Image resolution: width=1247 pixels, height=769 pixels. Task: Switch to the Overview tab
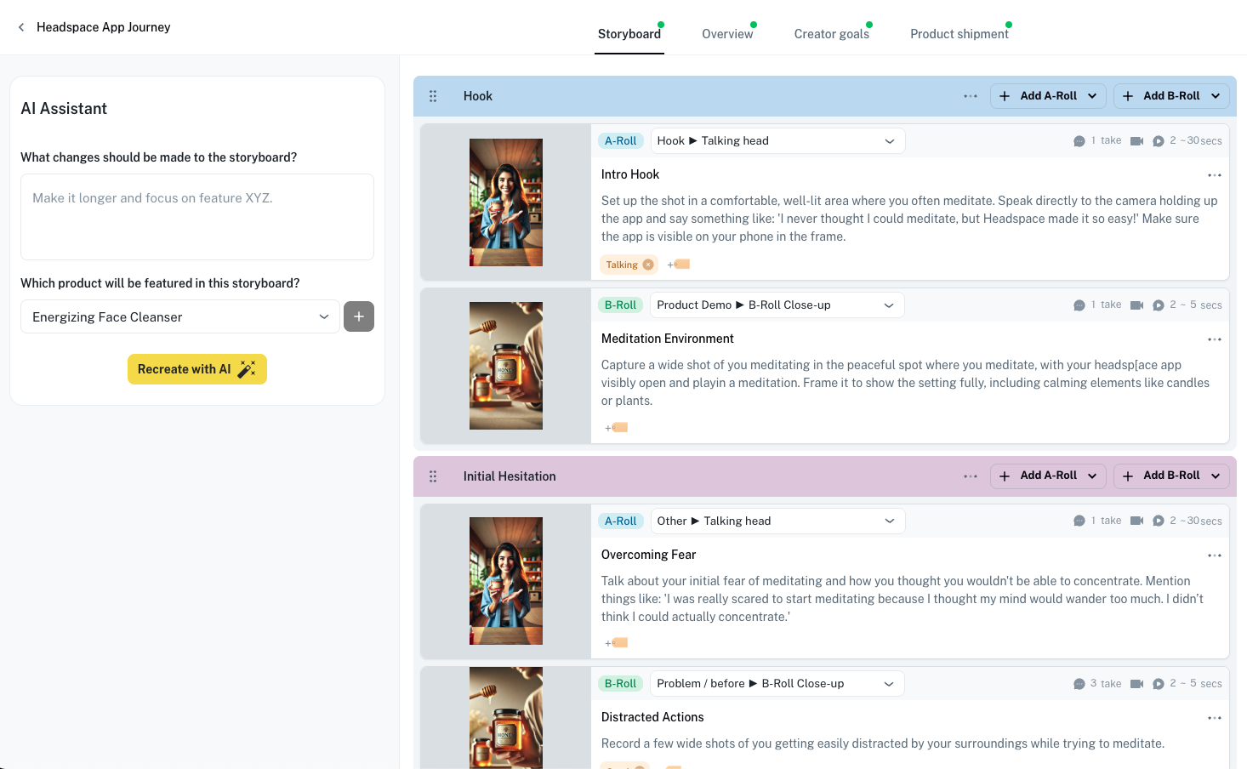coord(727,34)
